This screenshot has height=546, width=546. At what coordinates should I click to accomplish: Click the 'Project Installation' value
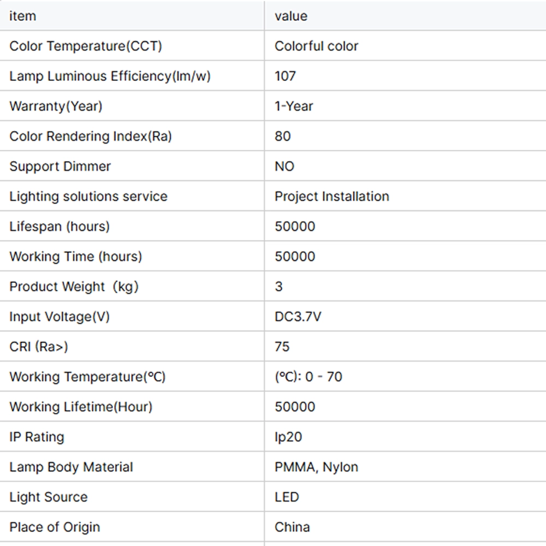click(x=332, y=197)
